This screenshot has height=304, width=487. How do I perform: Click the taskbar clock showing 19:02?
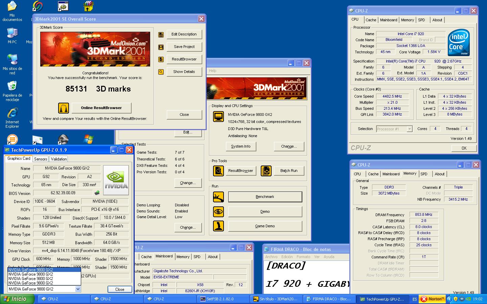(478, 299)
